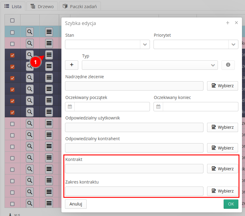Click the Zakres kontraktu input field
This screenshot has width=245, height=216.
(134, 191)
